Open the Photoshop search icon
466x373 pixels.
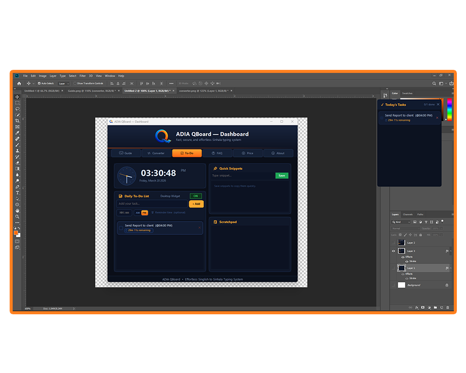pyautogui.click(x=434, y=84)
